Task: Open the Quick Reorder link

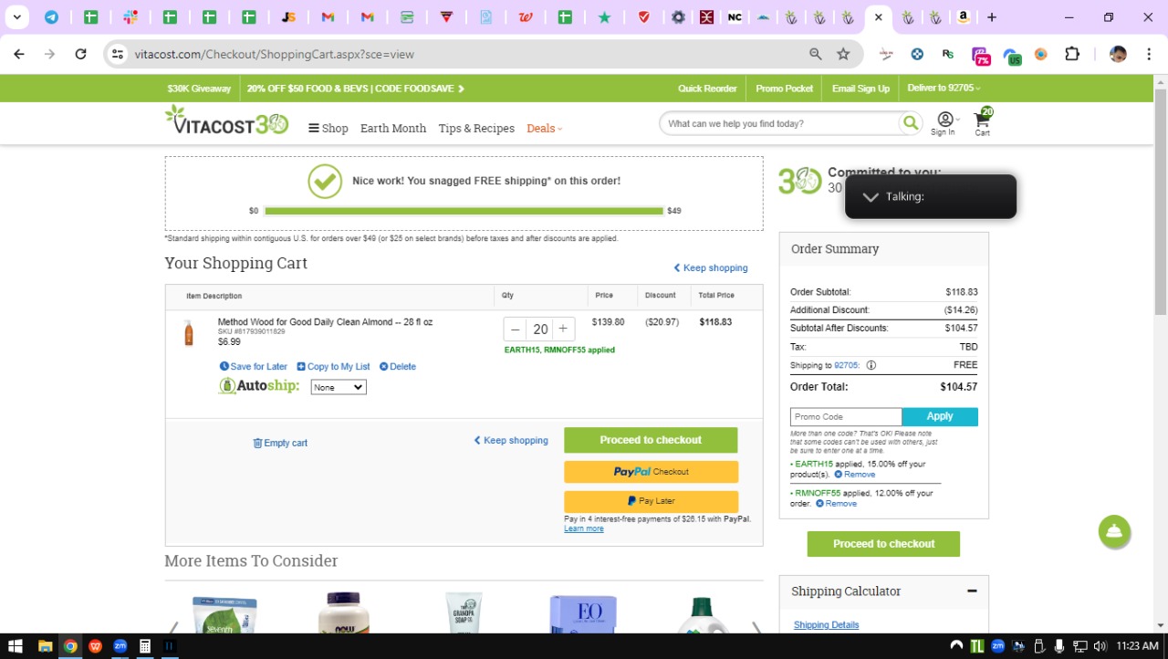Action: [707, 89]
